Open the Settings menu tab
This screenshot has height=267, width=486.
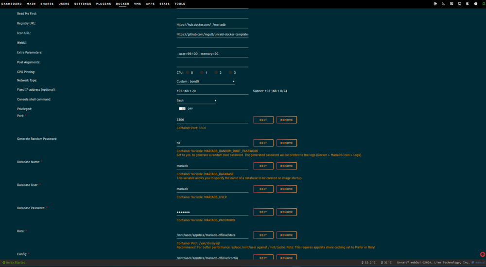tap(83, 4)
